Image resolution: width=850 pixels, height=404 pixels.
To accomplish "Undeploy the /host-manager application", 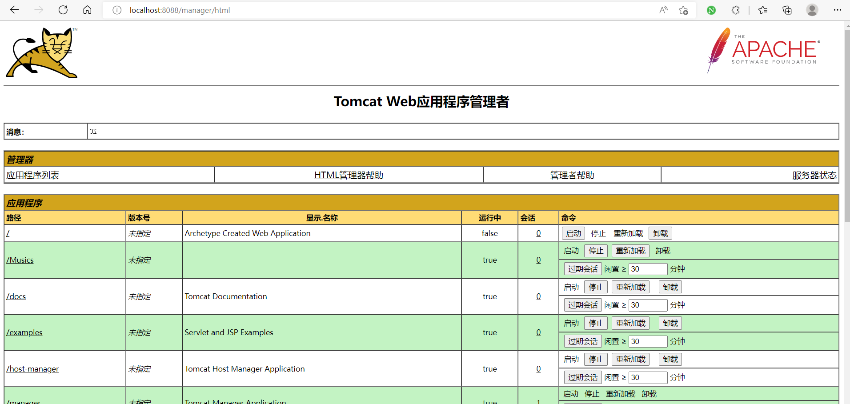I will [x=670, y=359].
